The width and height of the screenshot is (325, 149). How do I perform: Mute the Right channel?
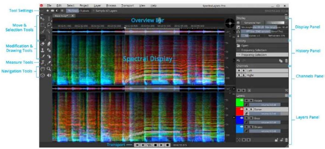239,75
